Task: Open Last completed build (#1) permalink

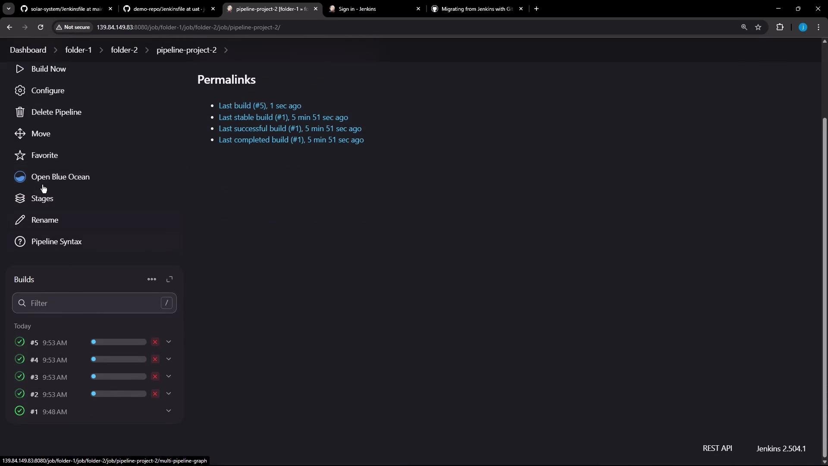Action: click(291, 140)
